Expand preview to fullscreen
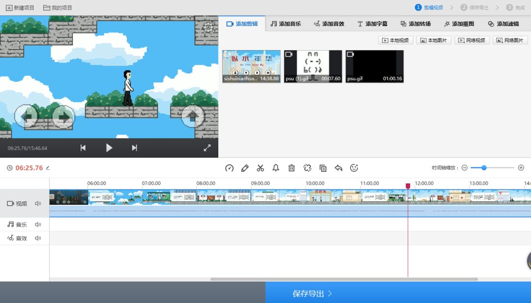 (207, 148)
